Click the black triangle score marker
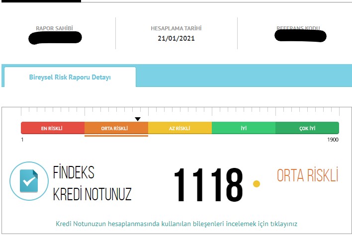The image size is (352, 238). pyautogui.click(x=138, y=119)
